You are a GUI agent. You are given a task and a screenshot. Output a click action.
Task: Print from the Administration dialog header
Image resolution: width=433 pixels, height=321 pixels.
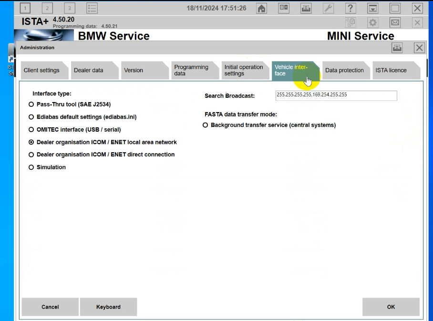coord(397,48)
